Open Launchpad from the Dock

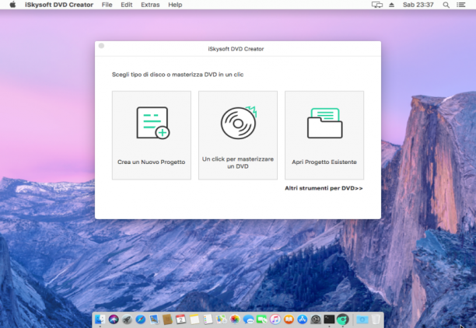click(x=127, y=319)
